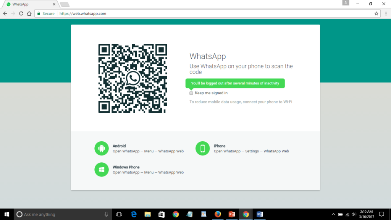
Task: Open the Windows Store taskbar icon
Action: coord(162,214)
